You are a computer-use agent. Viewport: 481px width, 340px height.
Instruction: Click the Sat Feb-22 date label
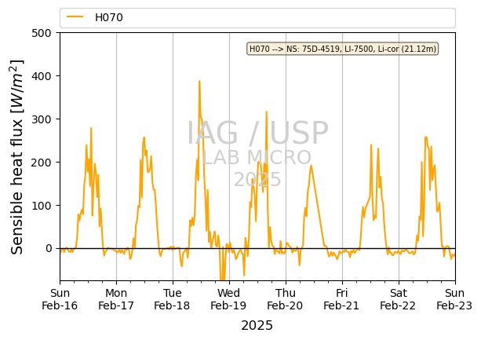398,299
